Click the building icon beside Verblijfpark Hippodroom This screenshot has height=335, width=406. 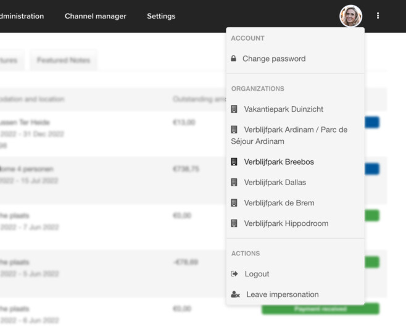click(234, 223)
